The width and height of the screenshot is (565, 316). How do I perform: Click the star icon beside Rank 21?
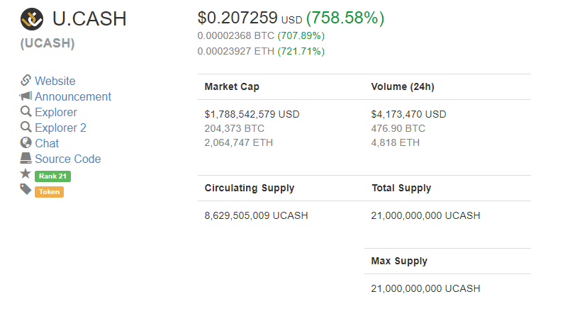click(x=26, y=174)
